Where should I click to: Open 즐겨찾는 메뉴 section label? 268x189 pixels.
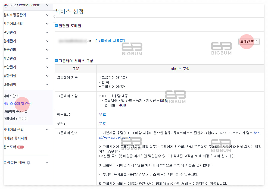coord(14,163)
